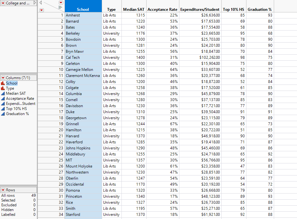
Task: Click the column list icon in the table corner
Action: click(x=60, y=7)
